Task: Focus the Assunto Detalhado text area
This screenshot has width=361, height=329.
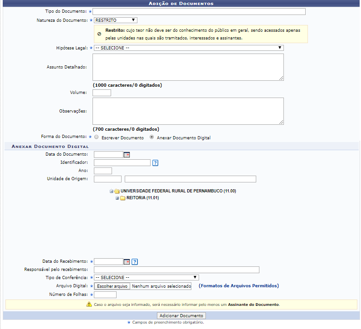Action: click(x=188, y=67)
